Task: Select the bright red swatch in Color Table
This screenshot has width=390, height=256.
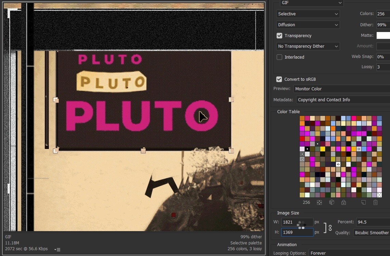Action: pos(302,139)
